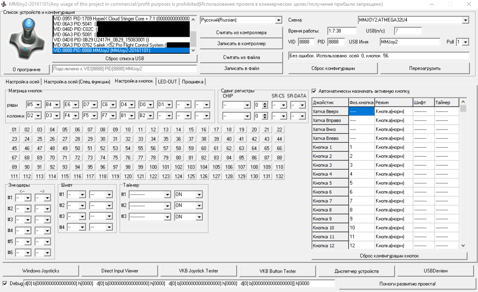Switch to Настройка осей tab

[x=22, y=81]
